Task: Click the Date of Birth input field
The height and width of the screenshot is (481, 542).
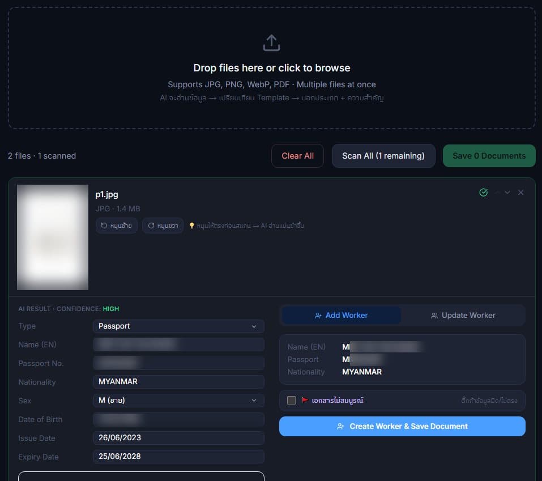Action: (x=179, y=419)
